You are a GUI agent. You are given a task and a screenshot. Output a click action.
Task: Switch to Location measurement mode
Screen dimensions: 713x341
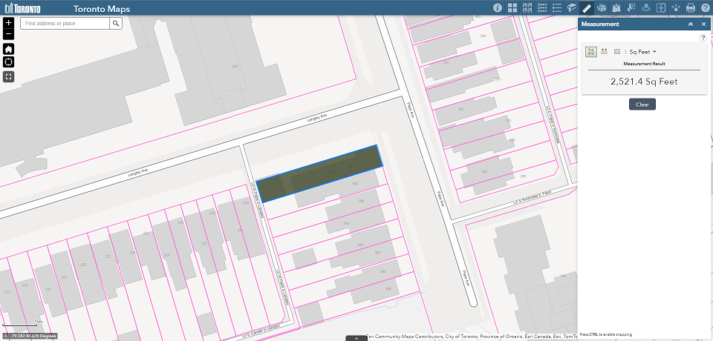[616, 52]
